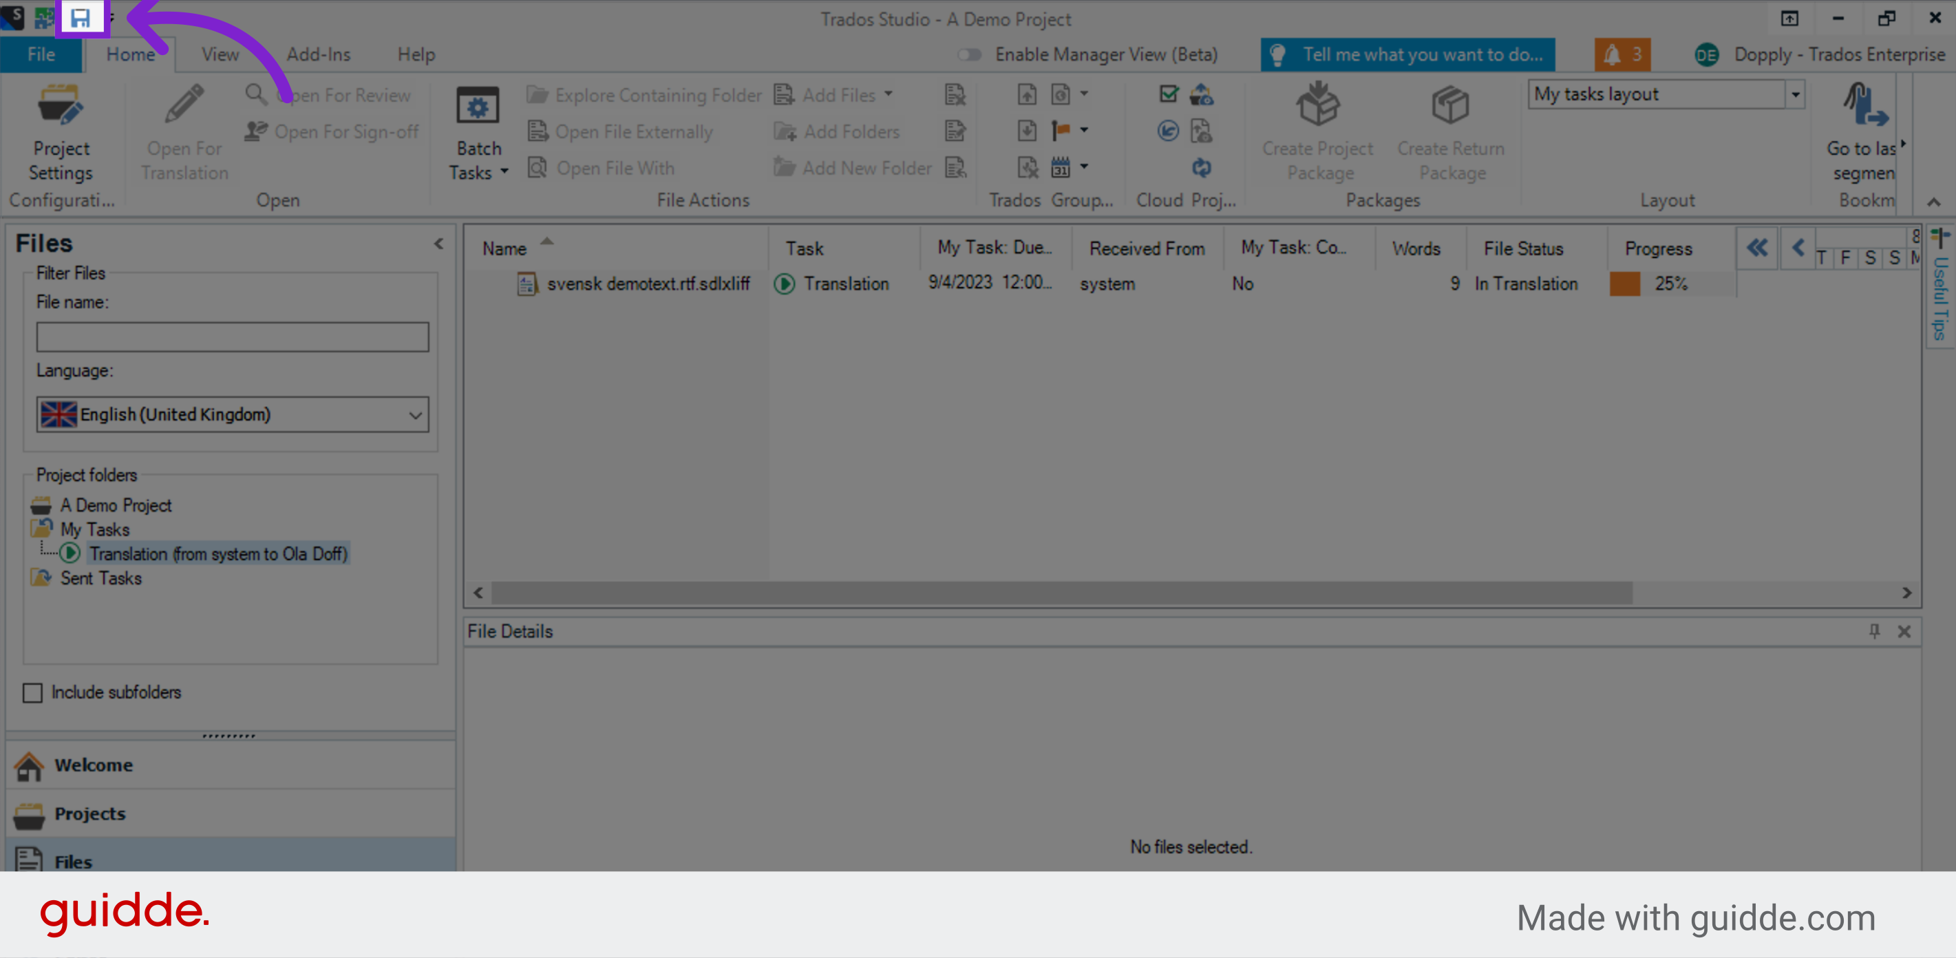Click Open File With
This screenshot has height=958, width=1956.
pyautogui.click(x=602, y=168)
